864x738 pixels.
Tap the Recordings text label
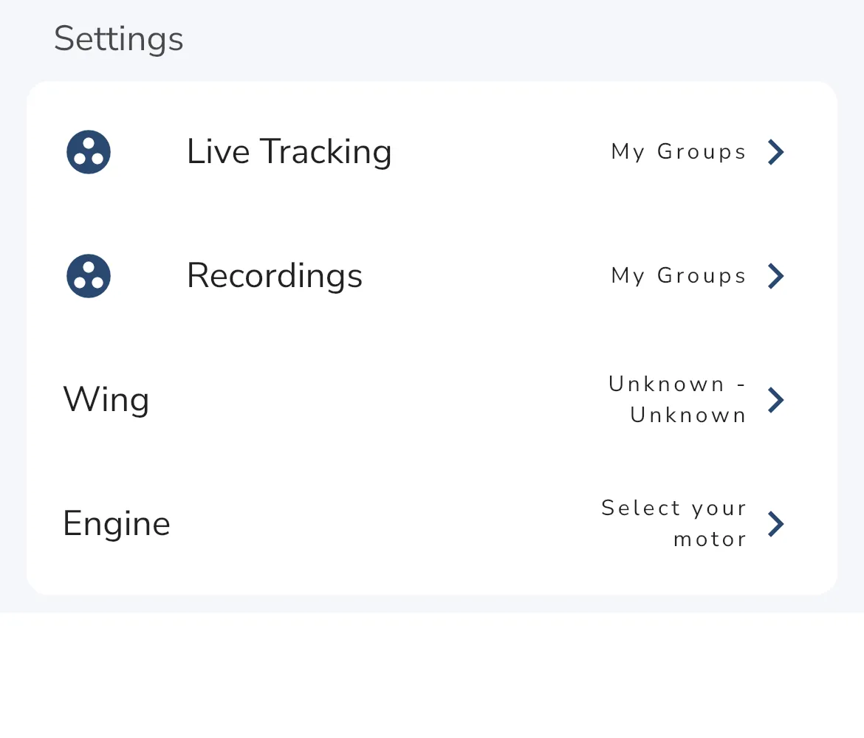[x=275, y=275]
